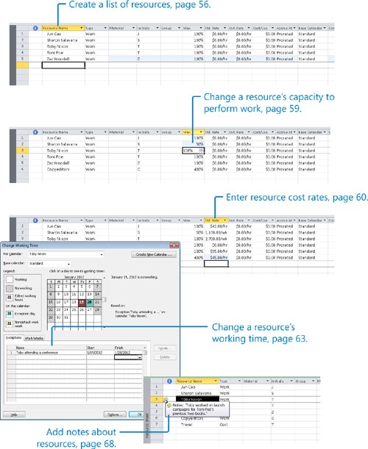Click the empty Resource Name cell below Zac Woodall

tap(63, 65)
